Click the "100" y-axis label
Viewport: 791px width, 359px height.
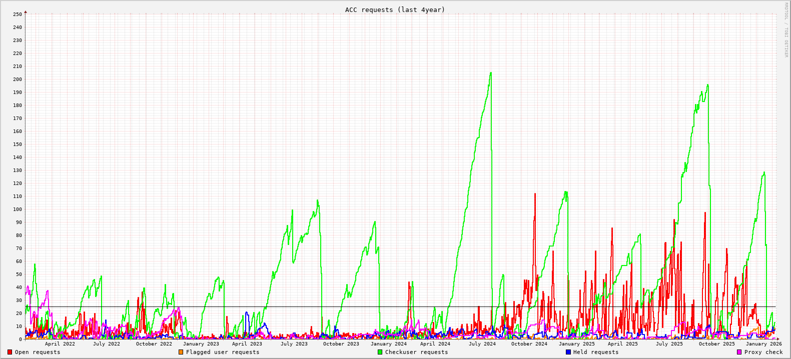(17, 209)
